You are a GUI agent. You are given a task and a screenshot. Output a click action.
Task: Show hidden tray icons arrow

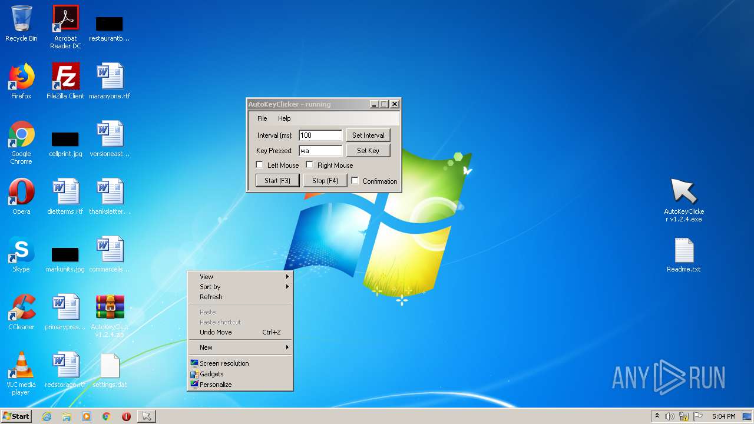click(657, 416)
